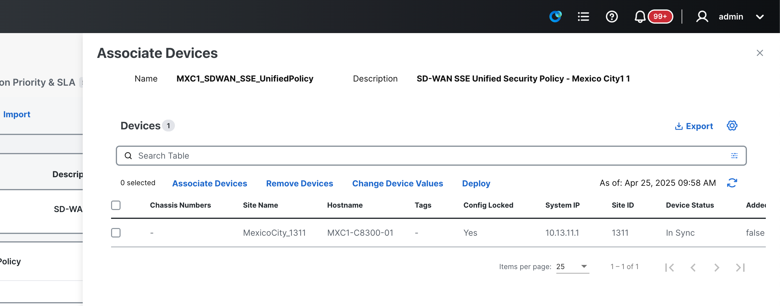Sort by Site ID column header
This screenshot has width=780, height=306.
622,205
